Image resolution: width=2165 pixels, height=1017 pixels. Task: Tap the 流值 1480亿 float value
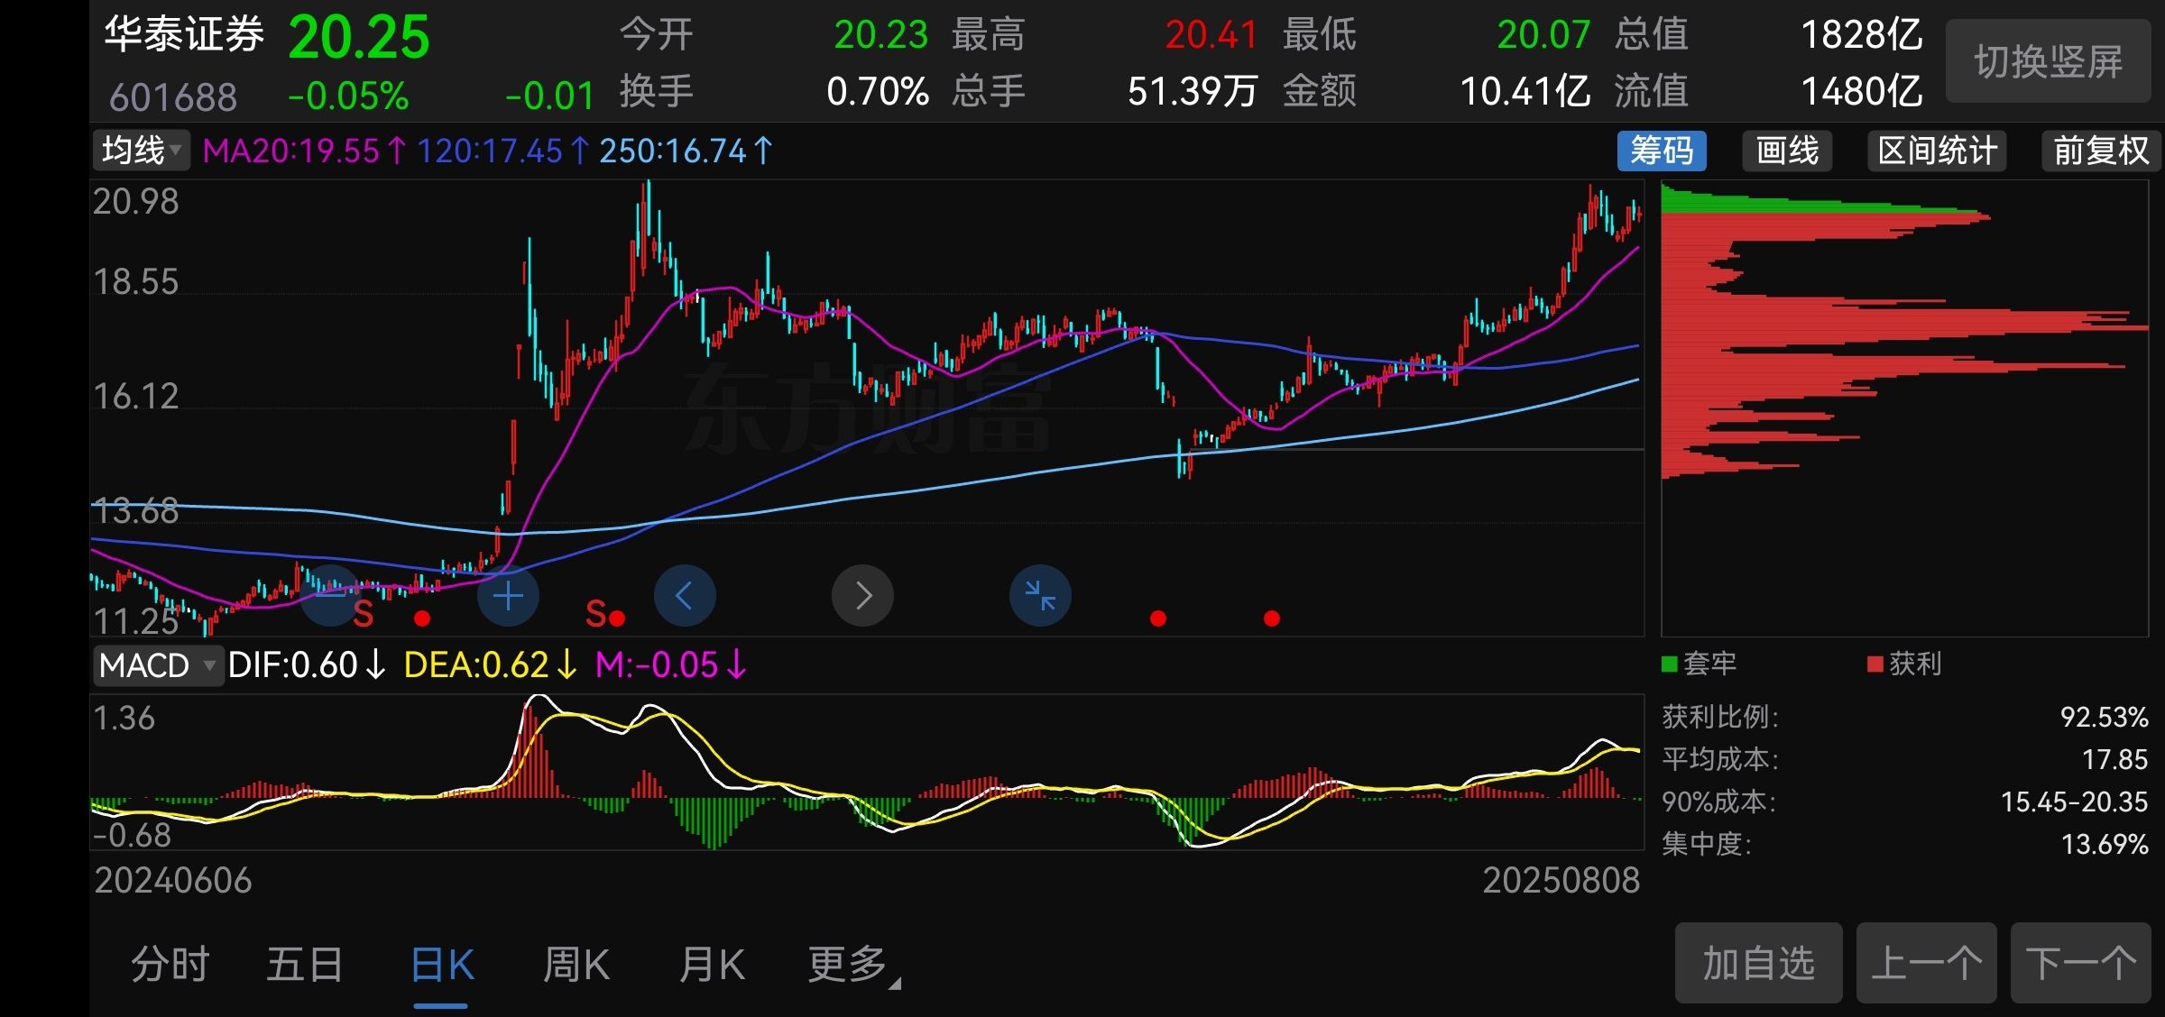point(1862,91)
